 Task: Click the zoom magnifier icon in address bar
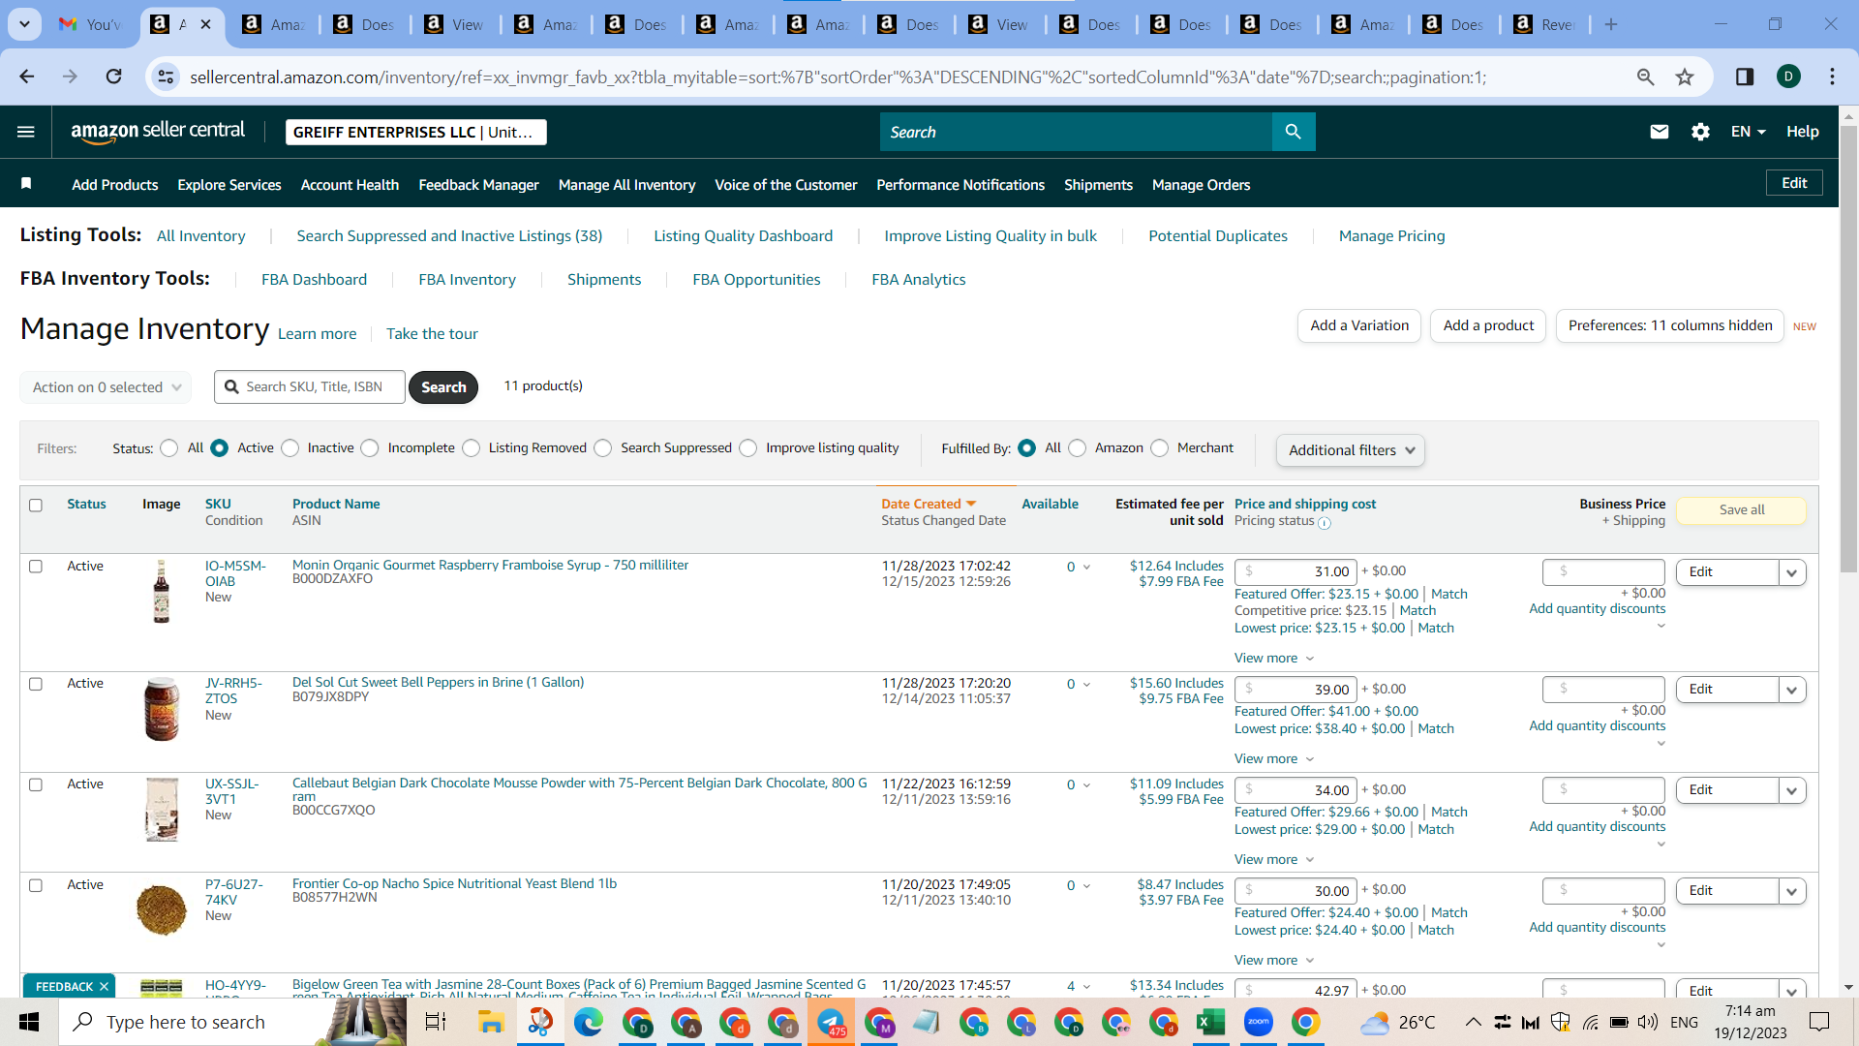coord(1645,77)
